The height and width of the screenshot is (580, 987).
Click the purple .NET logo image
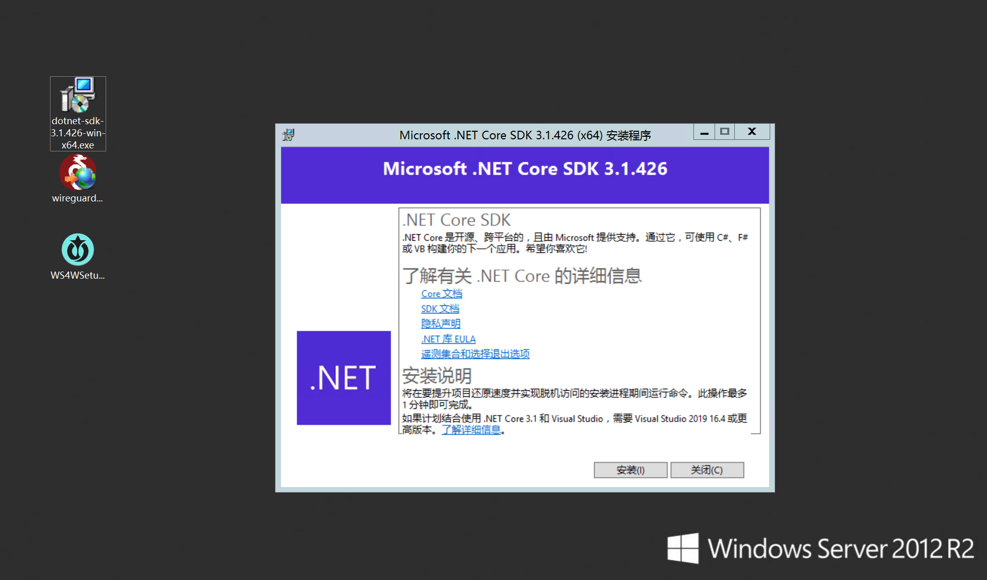pyautogui.click(x=344, y=378)
